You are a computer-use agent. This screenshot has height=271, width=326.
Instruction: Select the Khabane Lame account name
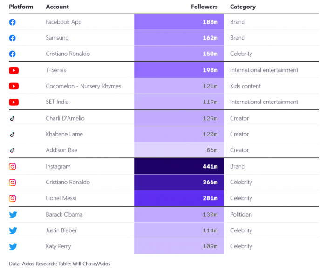point(64,134)
